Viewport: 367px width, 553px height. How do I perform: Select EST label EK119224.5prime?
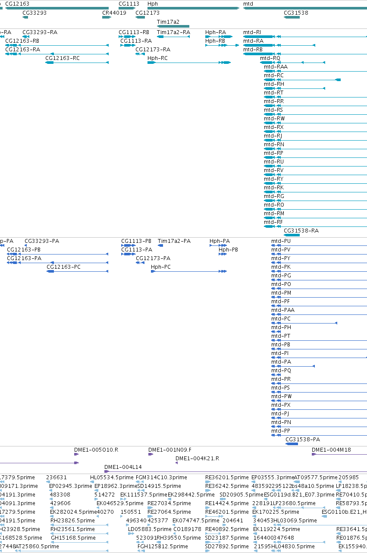pyautogui.click(x=276, y=529)
